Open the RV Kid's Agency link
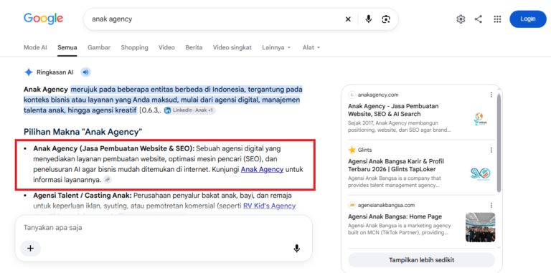 click(270, 206)
